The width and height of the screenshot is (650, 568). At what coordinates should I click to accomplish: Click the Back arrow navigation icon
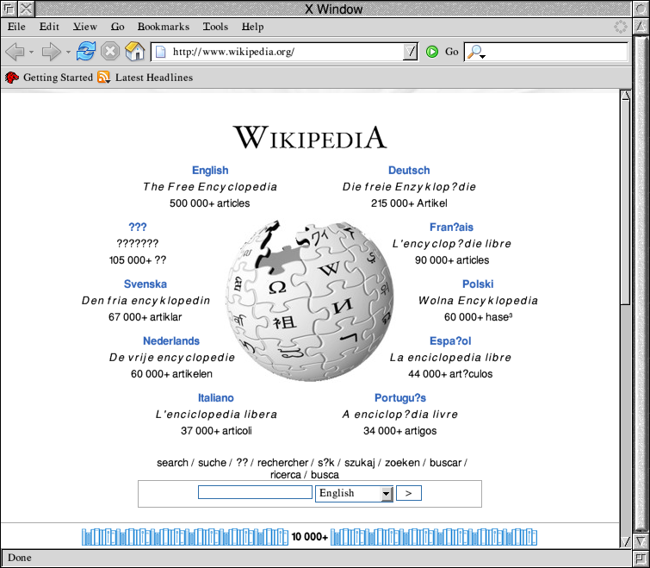[15, 52]
